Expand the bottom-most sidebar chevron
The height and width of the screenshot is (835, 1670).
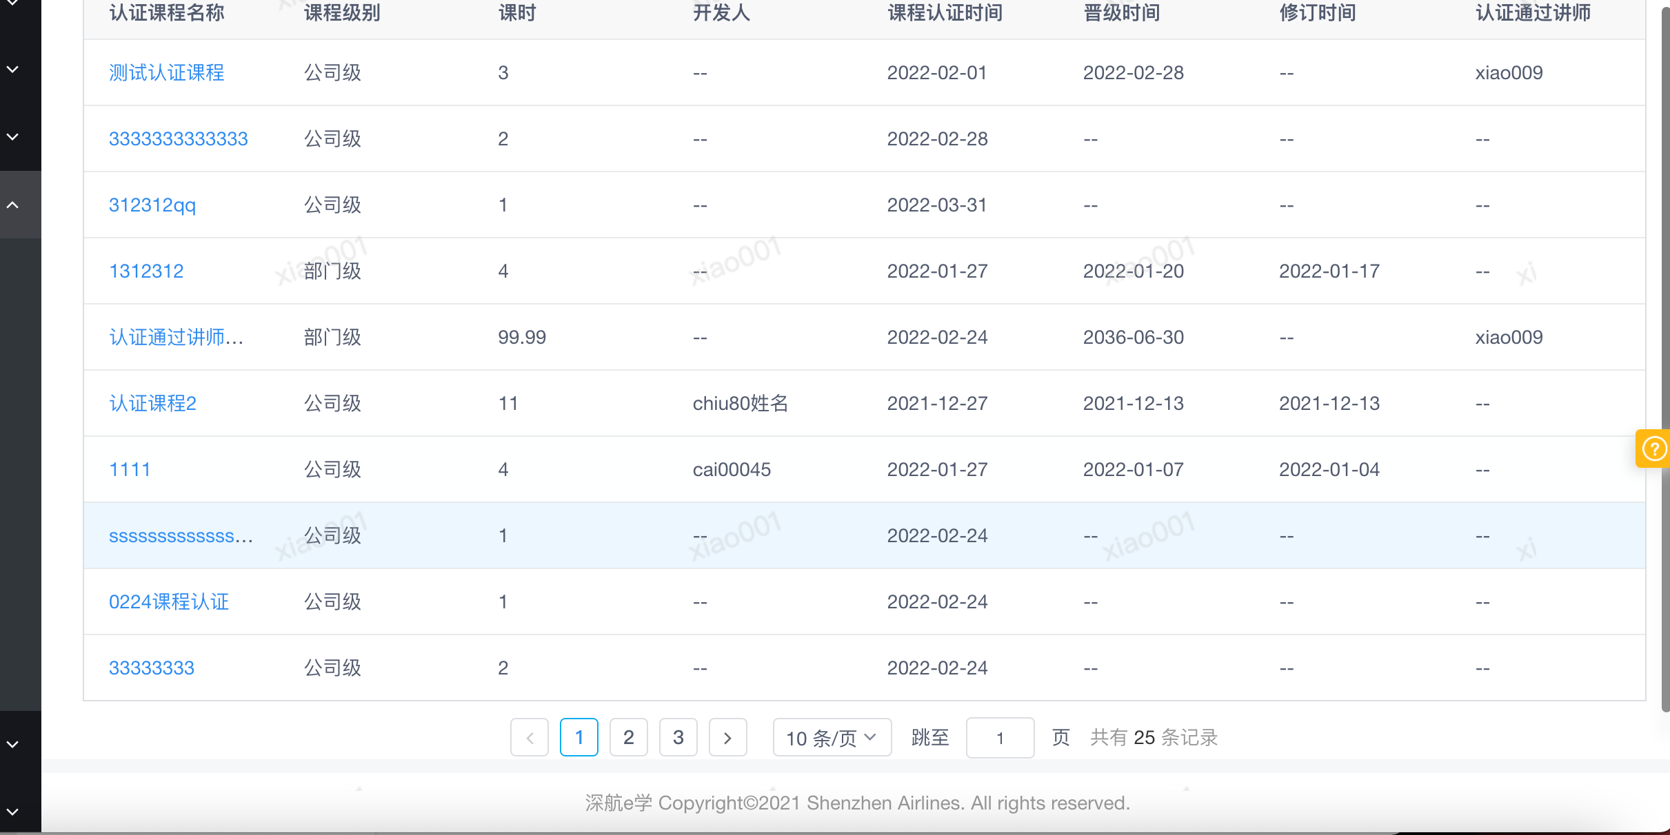click(13, 812)
